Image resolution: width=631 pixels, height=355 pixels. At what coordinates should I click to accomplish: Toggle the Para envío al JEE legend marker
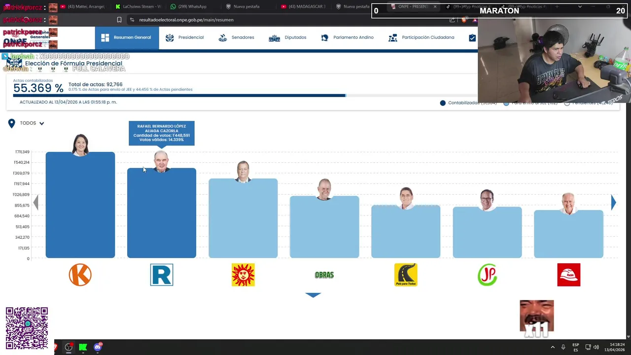tap(506, 103)
